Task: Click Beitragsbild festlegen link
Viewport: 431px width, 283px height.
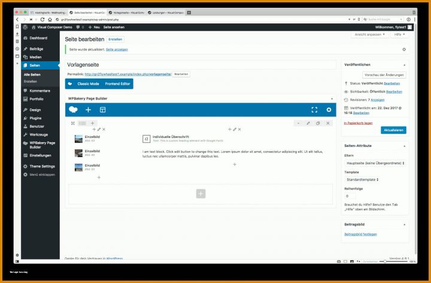Action: 360,234
